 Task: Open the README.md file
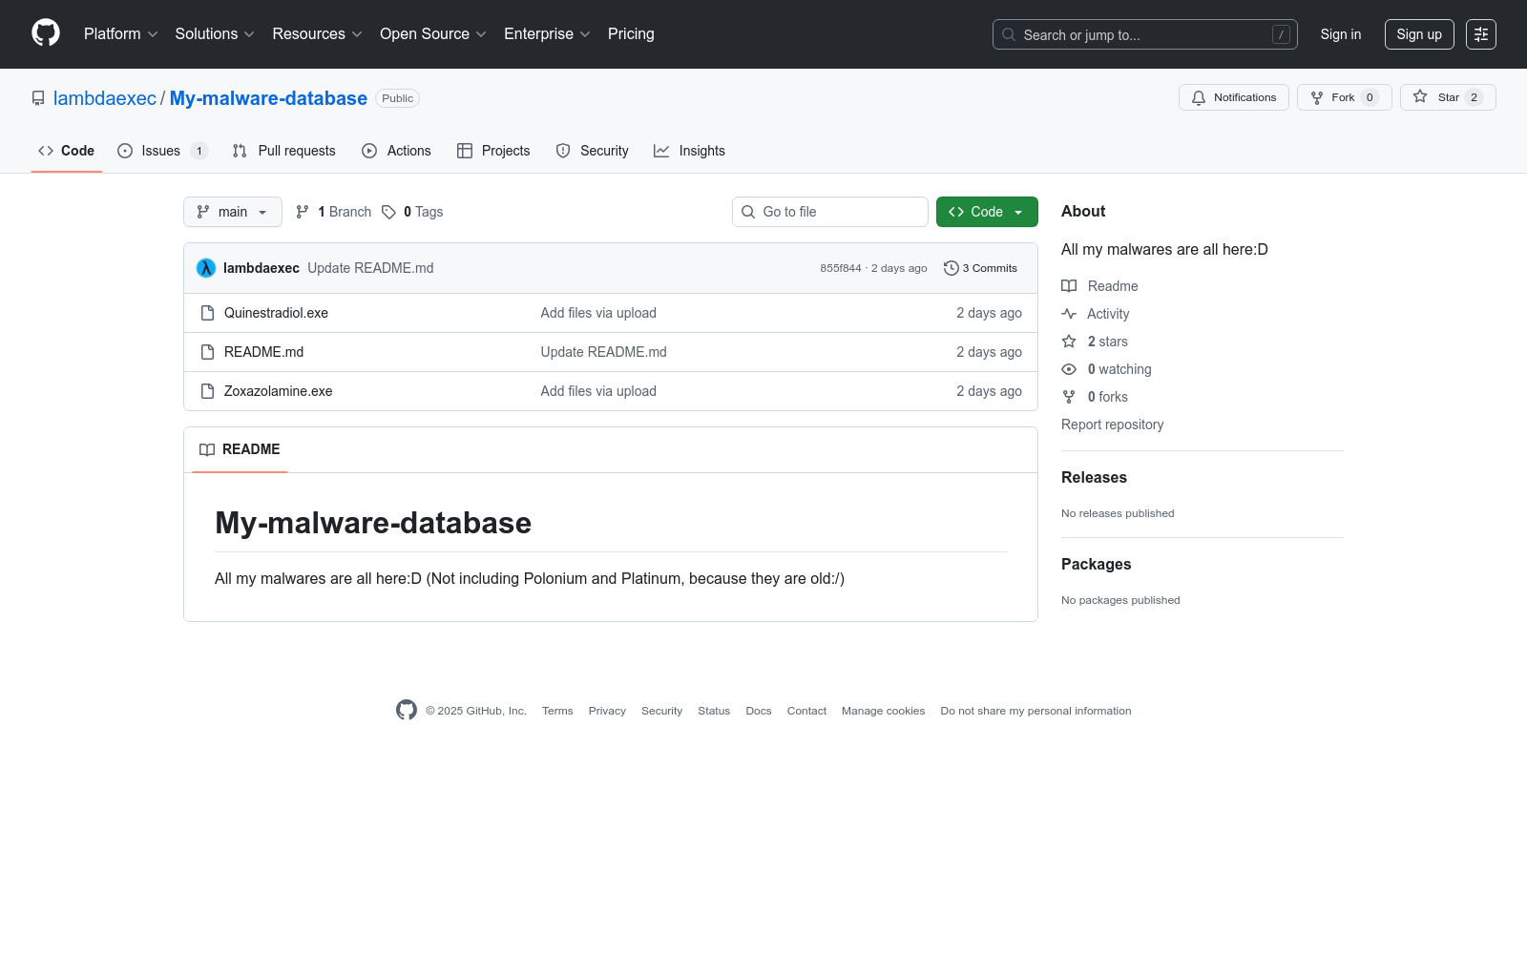point(263,352)
